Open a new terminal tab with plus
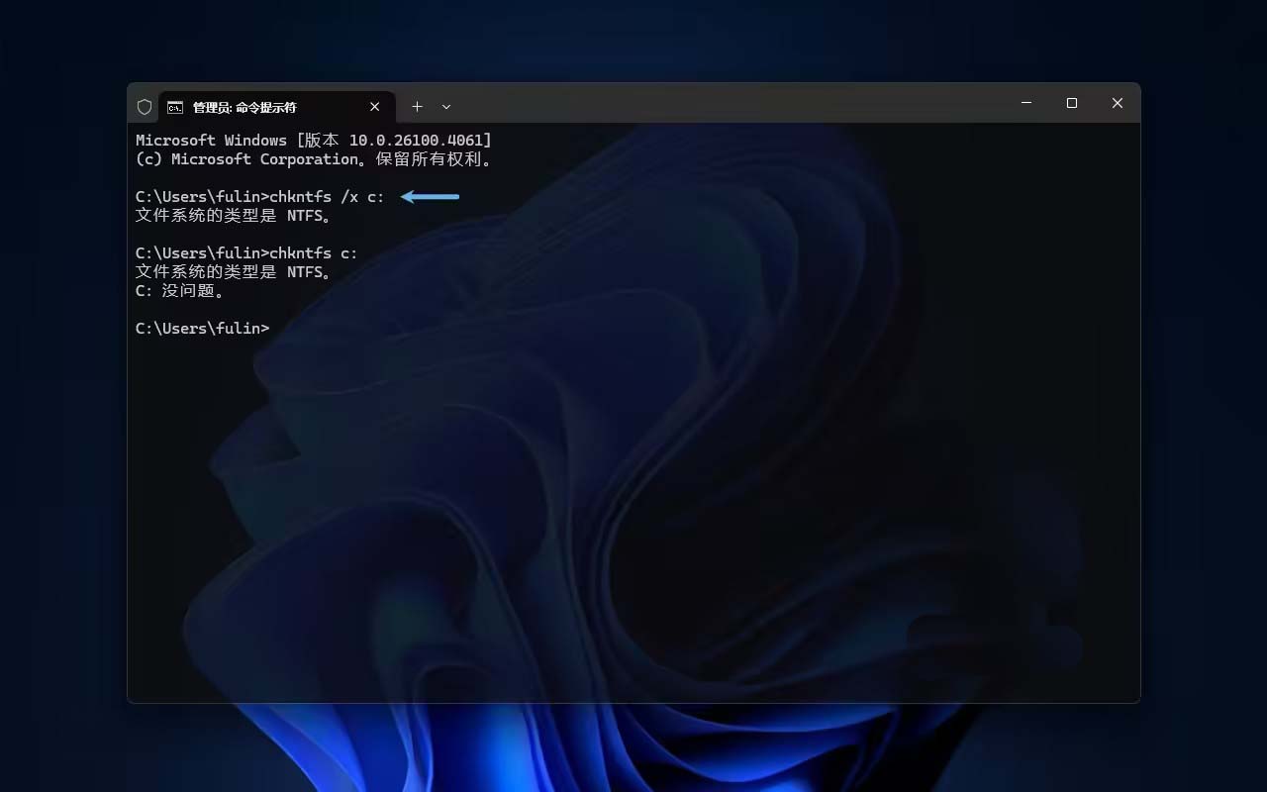The height and width of the screenshot is (792, 1267). tap(417, 107)
